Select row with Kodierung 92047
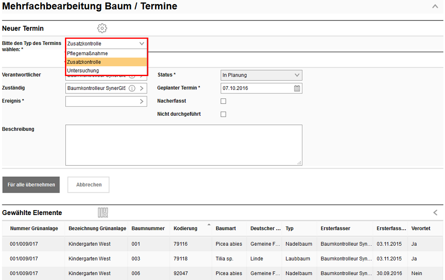The height and width of the screenshot is (280, 445). [x=222, y=273]
